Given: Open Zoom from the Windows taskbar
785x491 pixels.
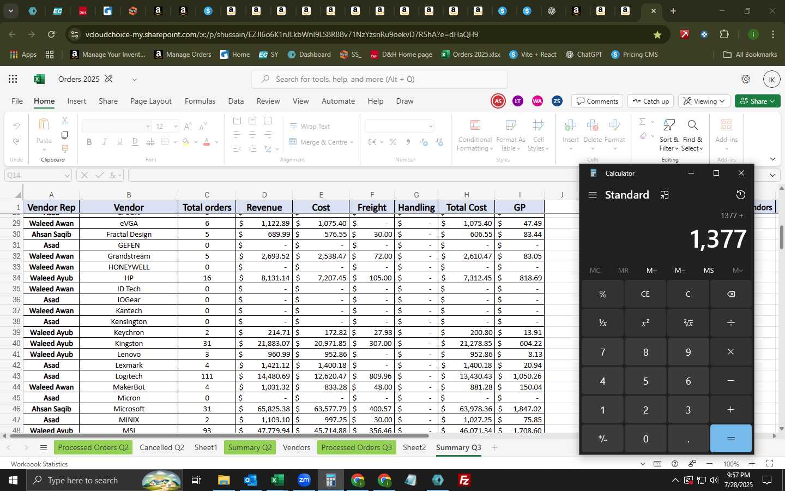Looking at the screenshot, I should coord(304,480).
